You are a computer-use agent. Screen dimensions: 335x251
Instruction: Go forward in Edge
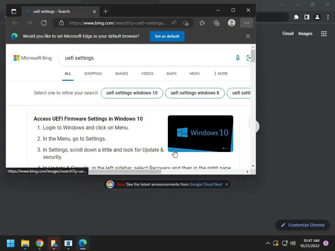[x=29, y=23]
